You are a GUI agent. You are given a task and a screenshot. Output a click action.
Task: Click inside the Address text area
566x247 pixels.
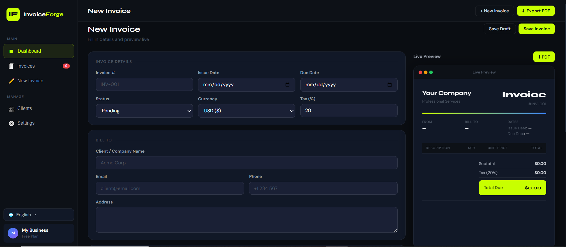pyautogui.click(x=247, y=220)
